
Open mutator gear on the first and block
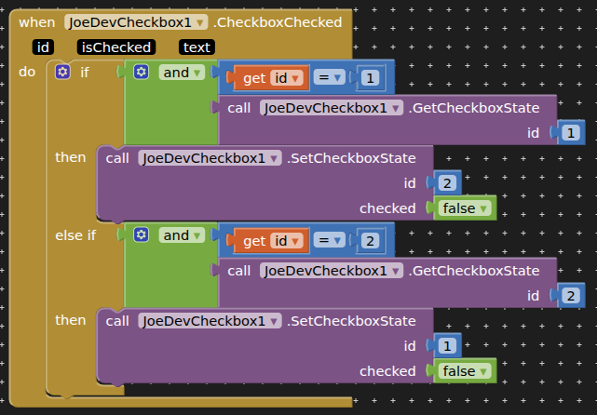click(x=142, y=72)
